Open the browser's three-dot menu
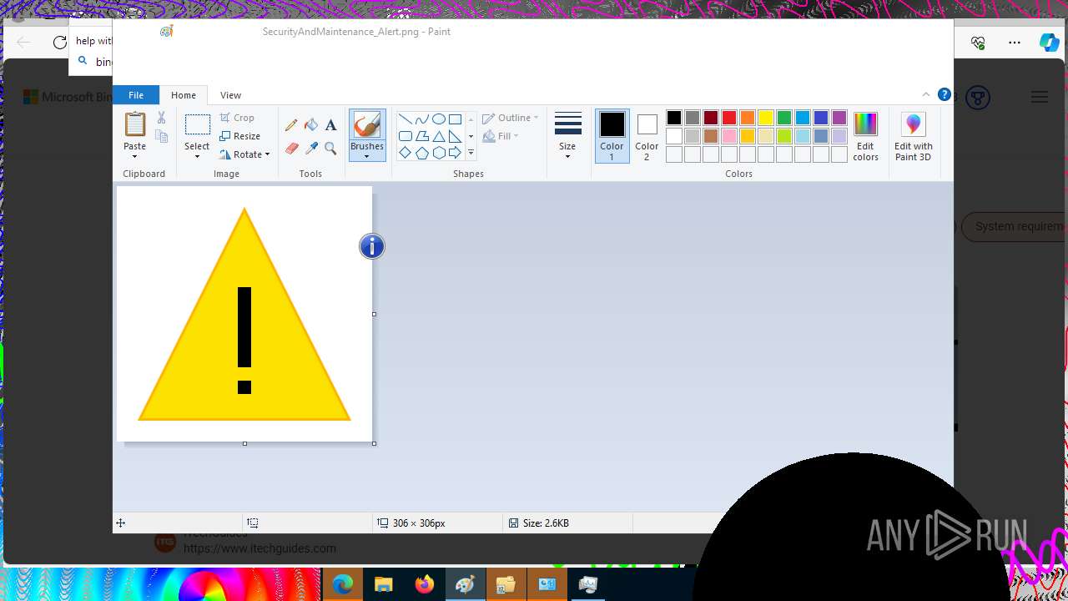 [1015, 43]
